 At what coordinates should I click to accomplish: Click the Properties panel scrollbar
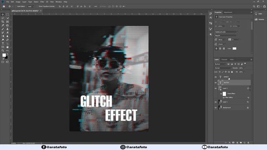pyautogui.click(x=252, y=25)
